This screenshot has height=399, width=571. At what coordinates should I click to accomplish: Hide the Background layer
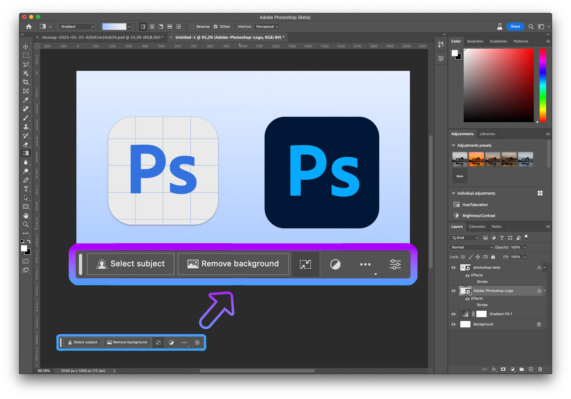click(453, 324)
